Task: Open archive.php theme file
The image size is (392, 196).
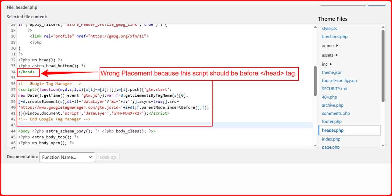Action: point(333,105)
